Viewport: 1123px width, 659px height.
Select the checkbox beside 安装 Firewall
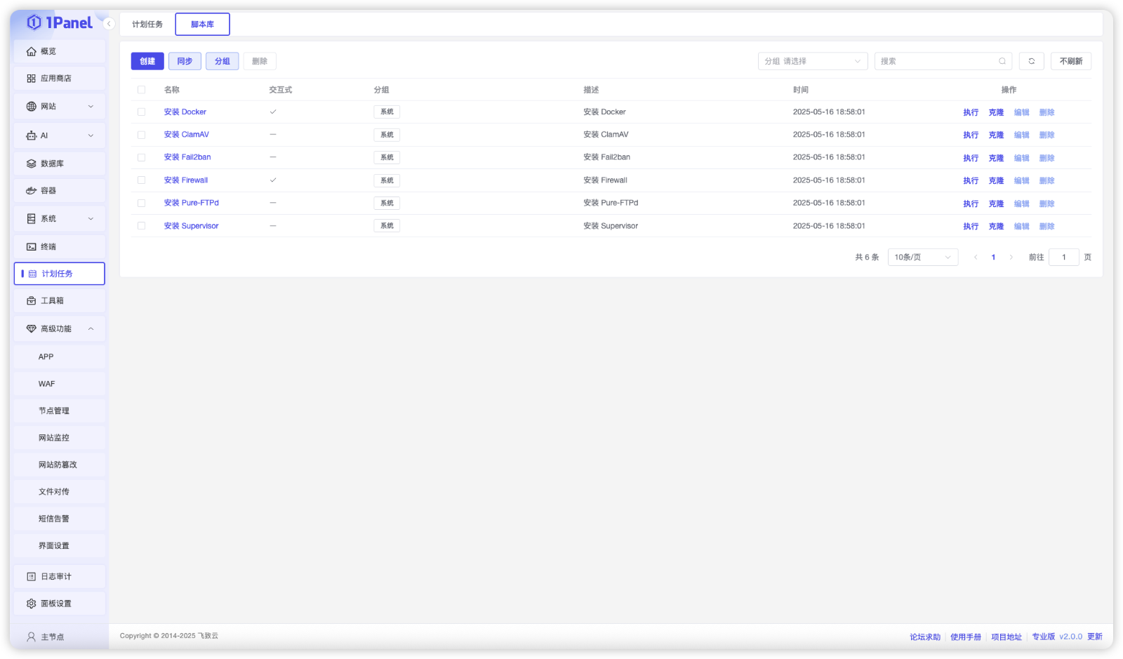point(140,180)
